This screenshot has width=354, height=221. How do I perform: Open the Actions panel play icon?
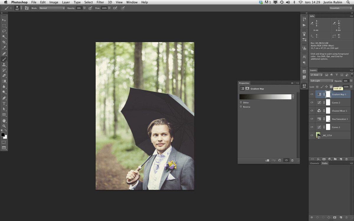point(304,25)
